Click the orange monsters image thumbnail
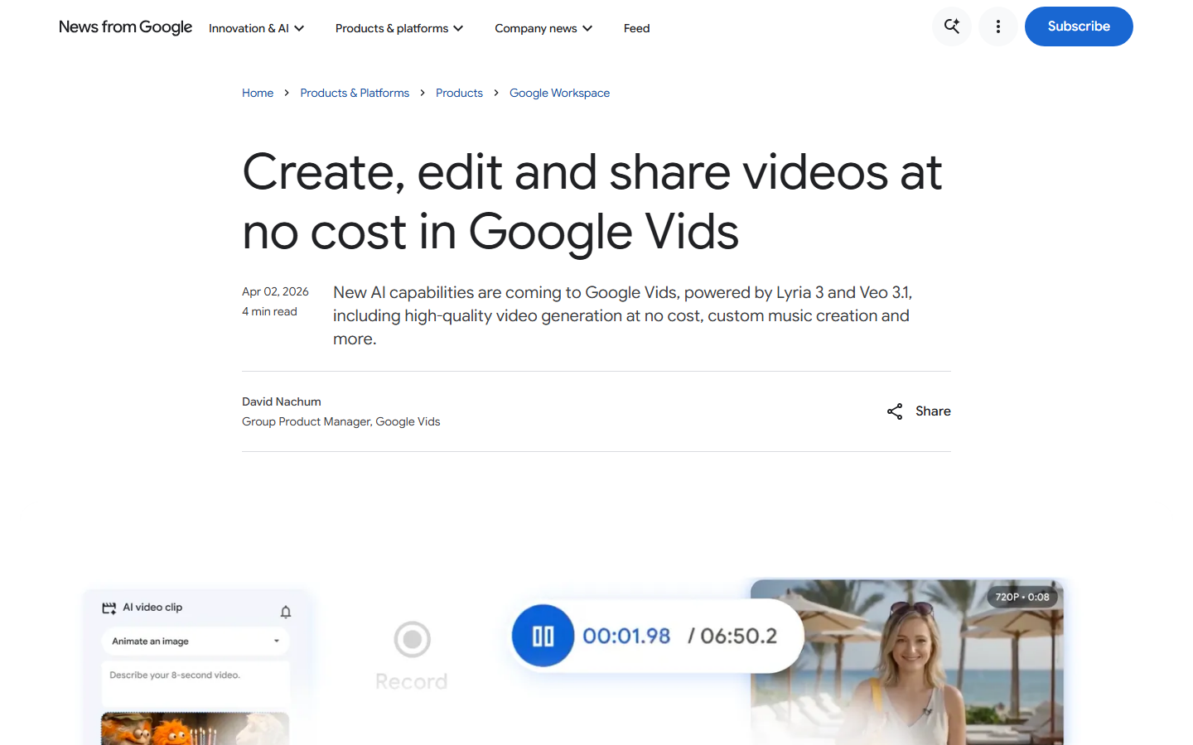Screen dimensions: 1193x745 click(x=196, y=728)
